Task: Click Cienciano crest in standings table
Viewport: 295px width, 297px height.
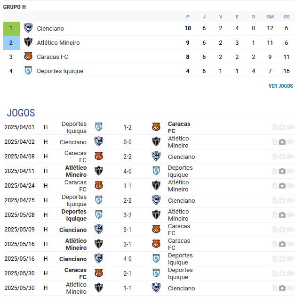Action: pyautogui.click(x=28, y=28)
